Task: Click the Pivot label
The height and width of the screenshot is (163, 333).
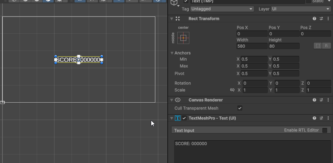Action: click(179, 73)
